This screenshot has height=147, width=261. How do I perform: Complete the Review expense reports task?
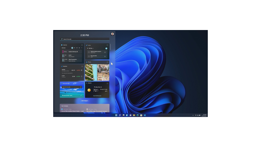click(89, 52)
